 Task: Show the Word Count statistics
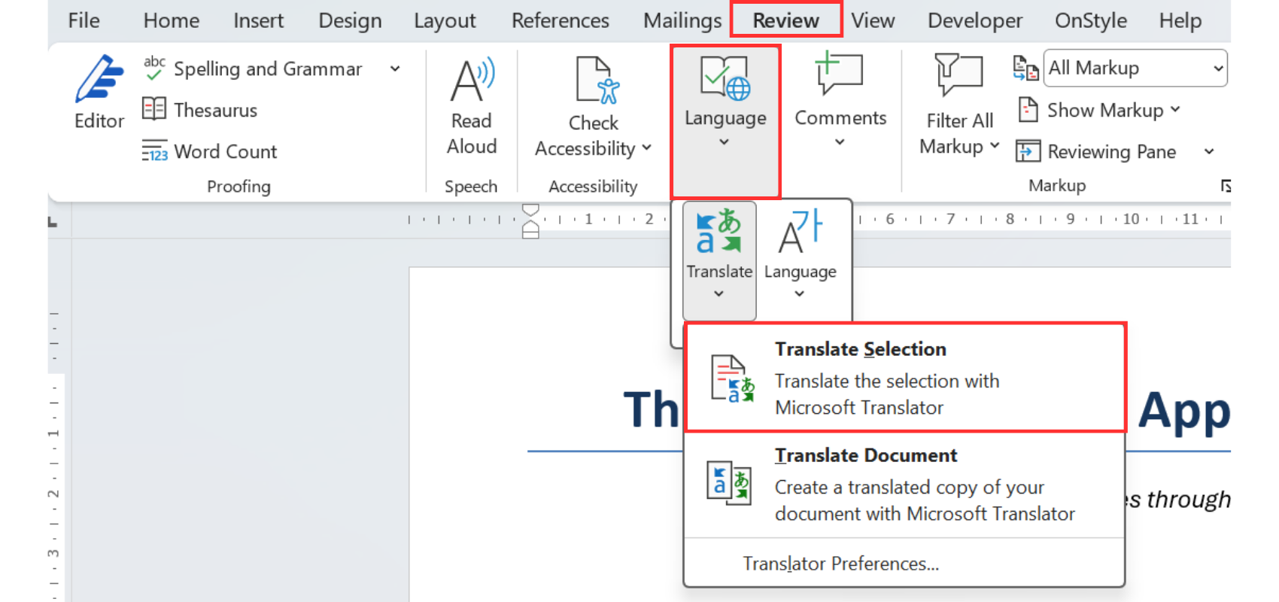(x=209, y=151)
